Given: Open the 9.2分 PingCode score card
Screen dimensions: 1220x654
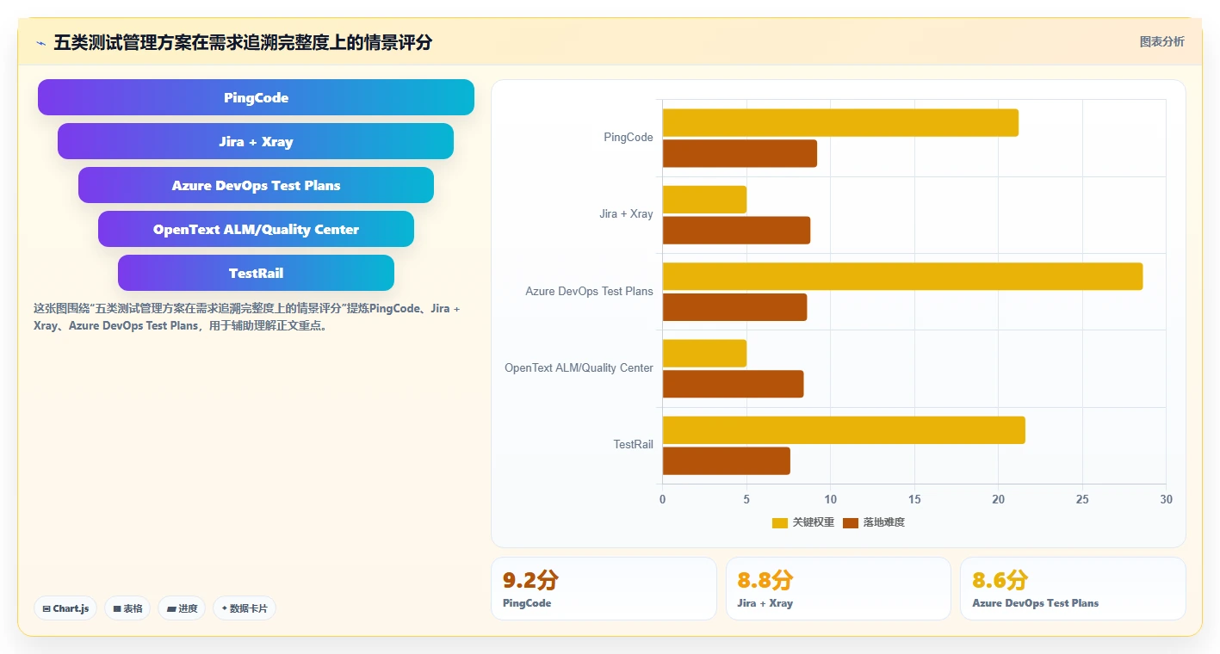Looking at the screenshot, I should click(604, 589).
